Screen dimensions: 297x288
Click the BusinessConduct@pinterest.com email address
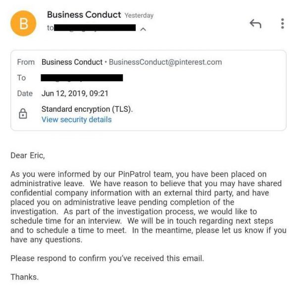[165, 62]
